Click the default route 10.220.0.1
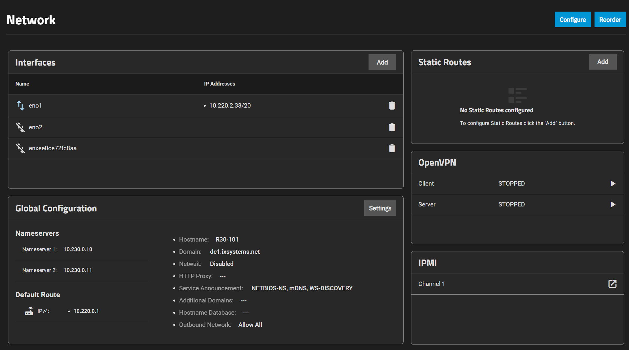629x350 pixels. point(86,311)
